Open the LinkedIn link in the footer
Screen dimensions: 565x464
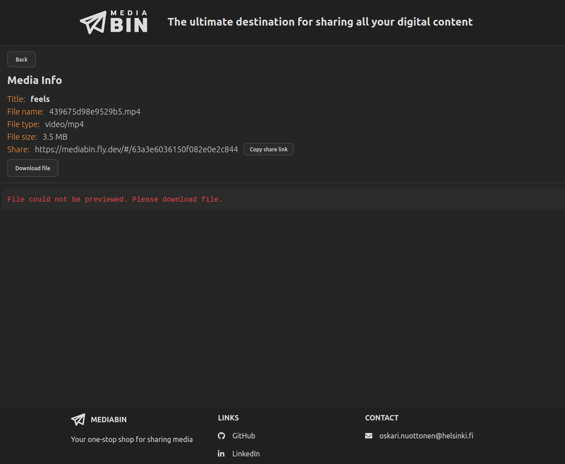pos(246,454)
